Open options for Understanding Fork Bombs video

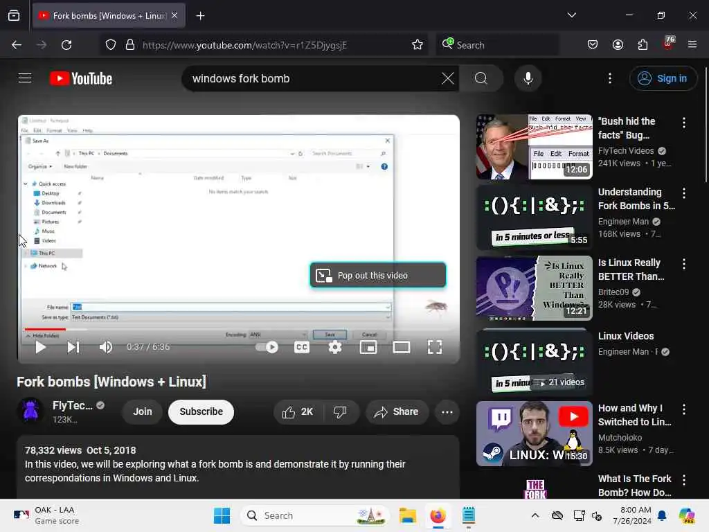[x=683, y=193]
